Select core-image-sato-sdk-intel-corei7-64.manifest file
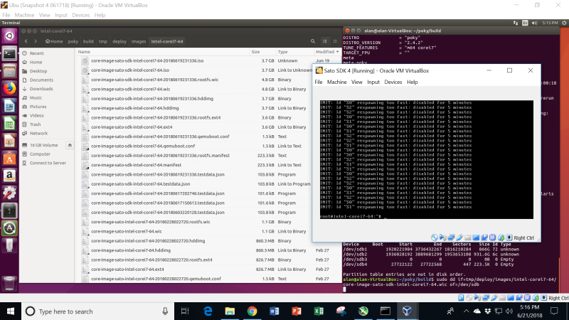The image size is (569, 320). pos(136,165)
